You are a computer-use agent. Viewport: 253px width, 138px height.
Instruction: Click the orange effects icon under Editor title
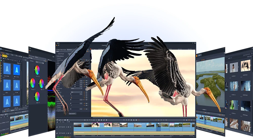pyautogui.click(x=57, y=45)
